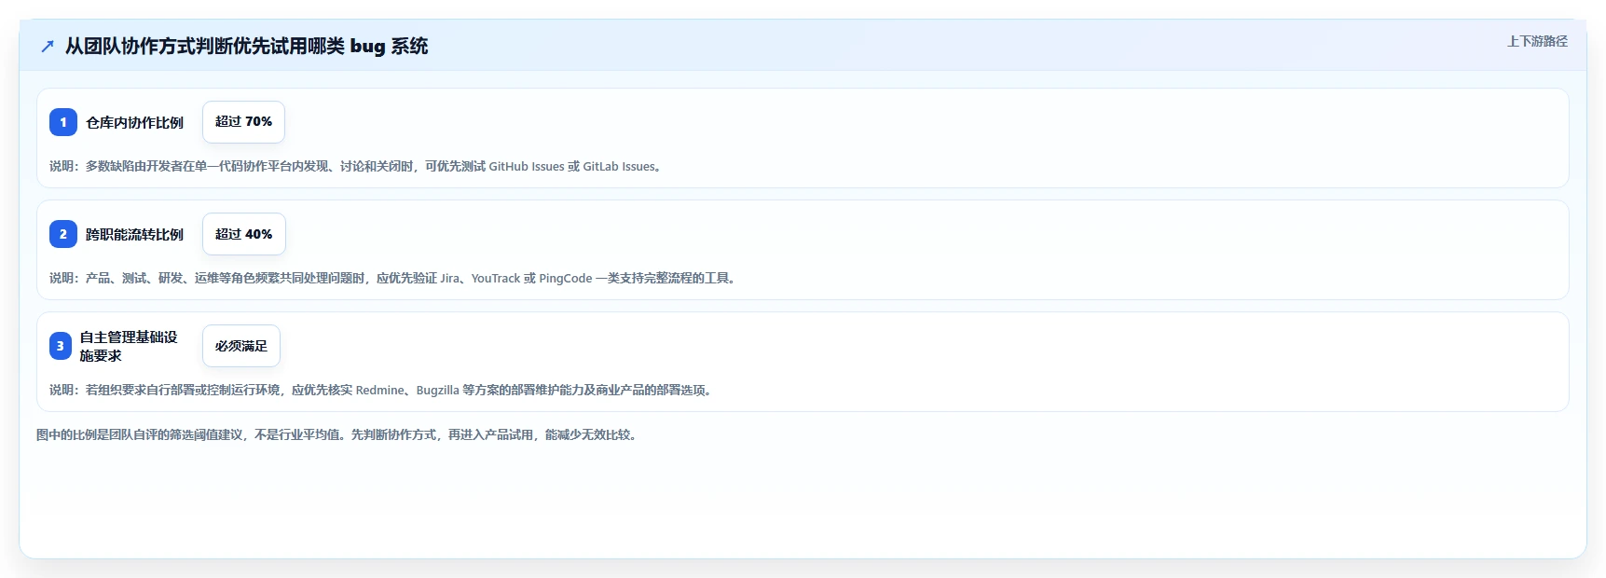1606x578 pixels.
Task: Click the 跨职能流转比例 label
Action: [135, 234]
